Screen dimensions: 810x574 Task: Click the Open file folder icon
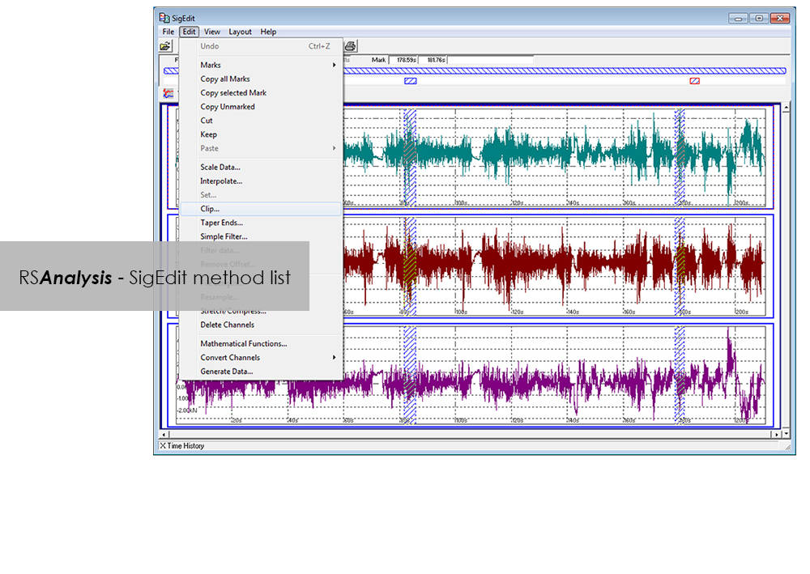pos(165,46)
